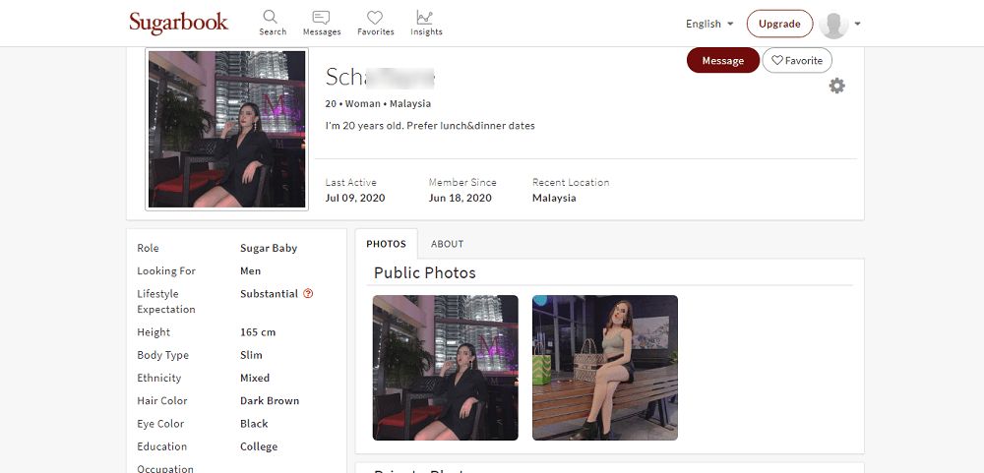The width and height of the screenshot is (984, 473).
Task: Select the 'Last Active' label
Action: 351,183
